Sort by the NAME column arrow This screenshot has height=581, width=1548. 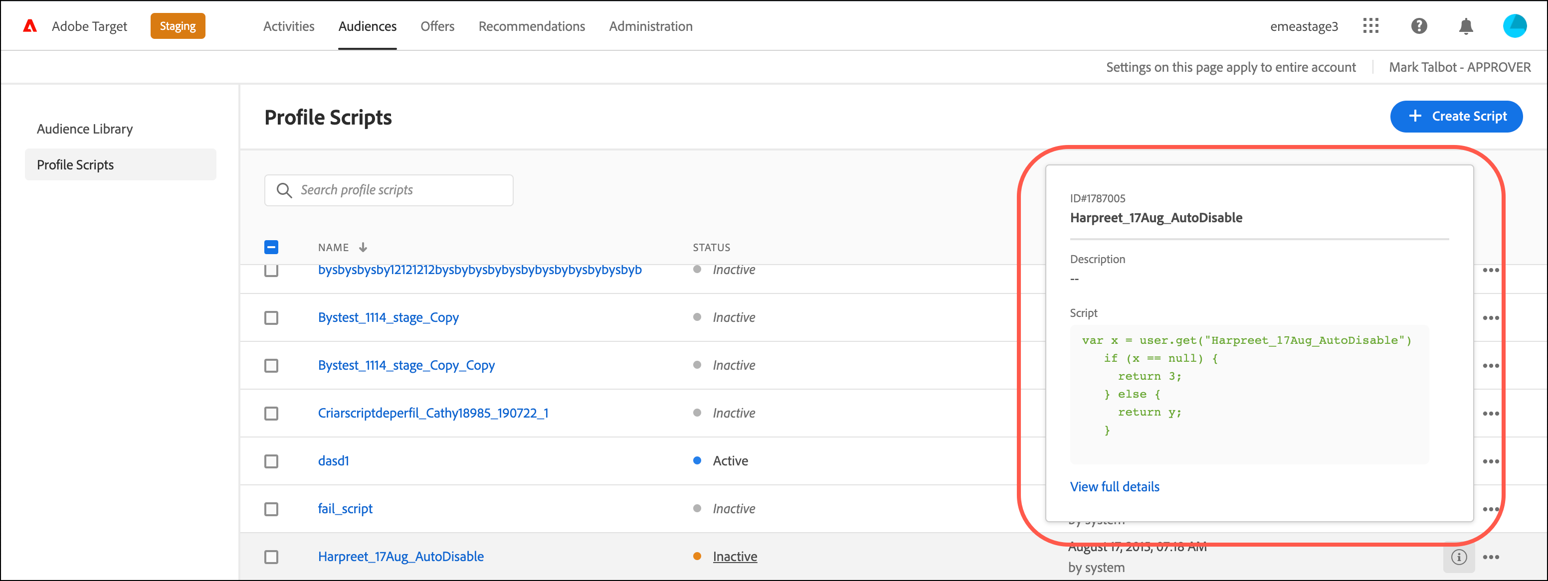(363, 247)
